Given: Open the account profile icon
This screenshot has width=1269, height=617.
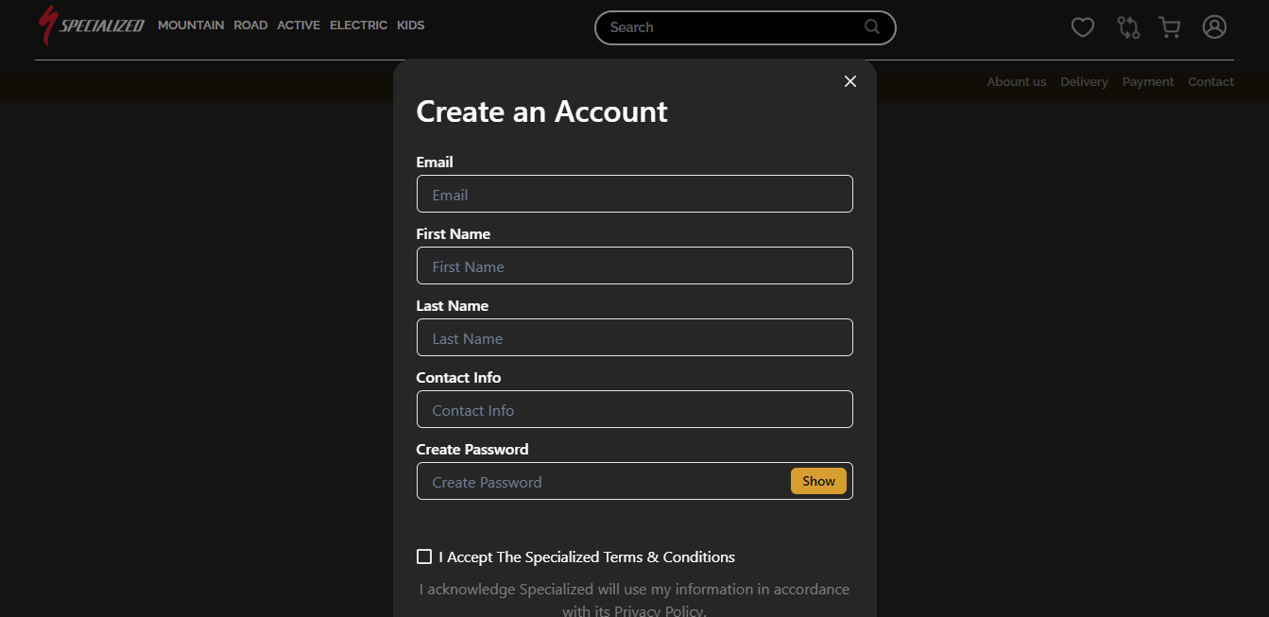Looking at the screenshot, I should coord(1214,26).
